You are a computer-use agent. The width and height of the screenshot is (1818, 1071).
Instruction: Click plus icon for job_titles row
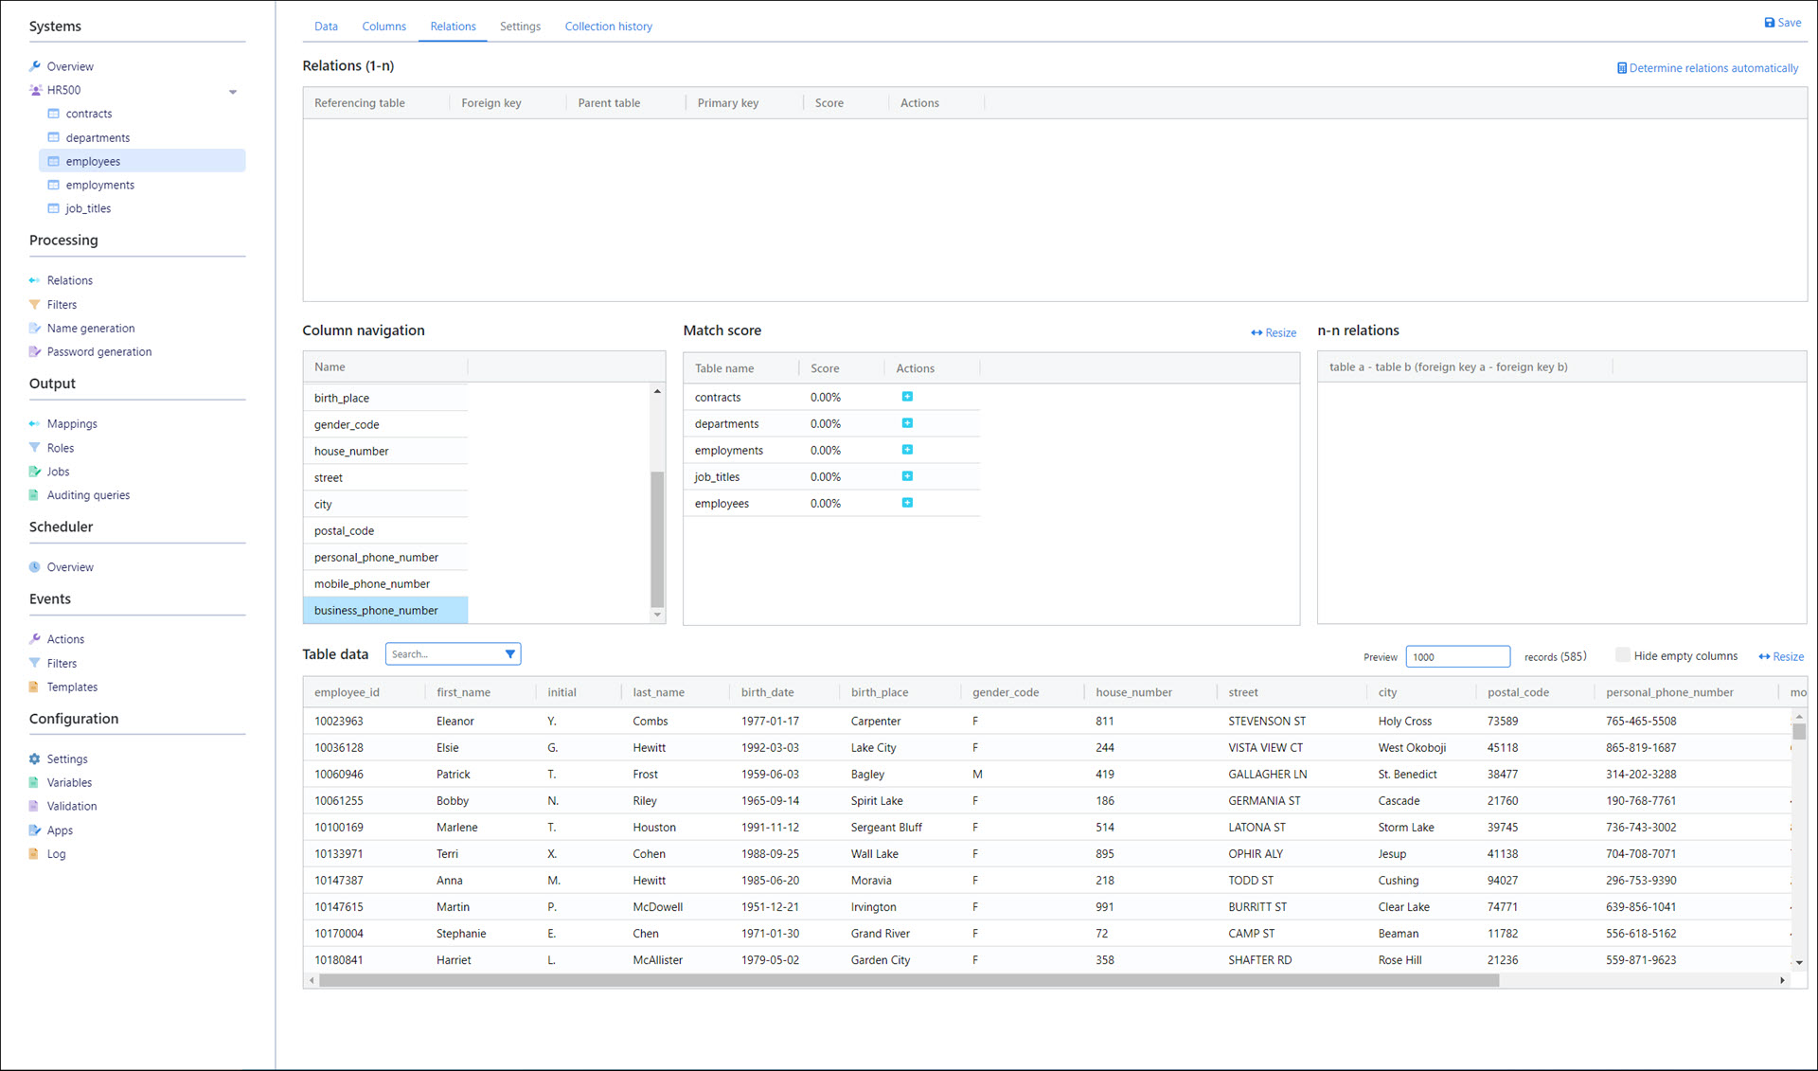[907, 476]
